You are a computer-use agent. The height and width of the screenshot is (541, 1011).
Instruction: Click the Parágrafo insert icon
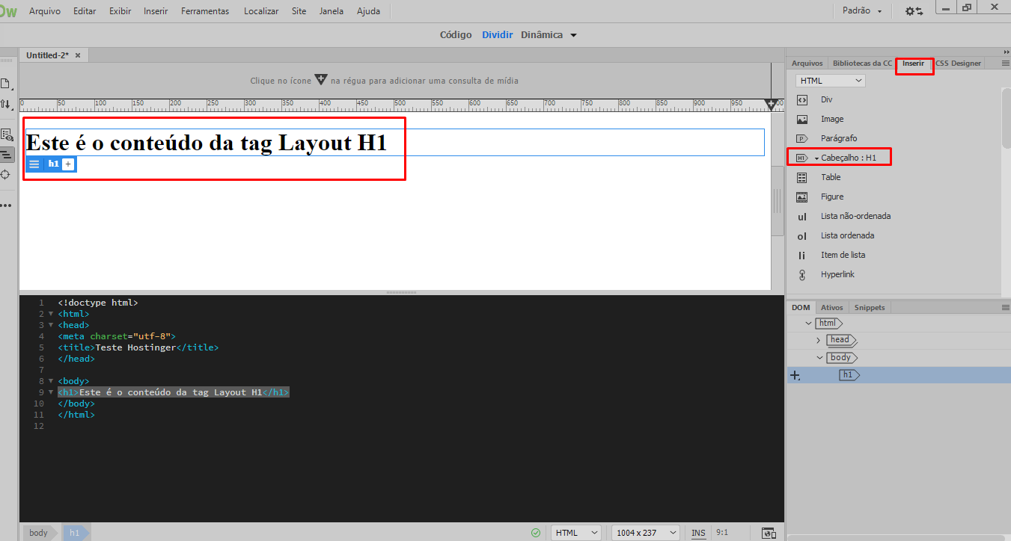tap(802, 138)
